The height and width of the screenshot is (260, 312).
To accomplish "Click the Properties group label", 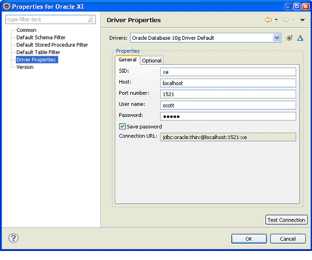I will [x=128, y=51].
